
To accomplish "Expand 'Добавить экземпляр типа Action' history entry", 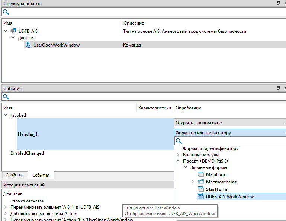I will 6,214.
